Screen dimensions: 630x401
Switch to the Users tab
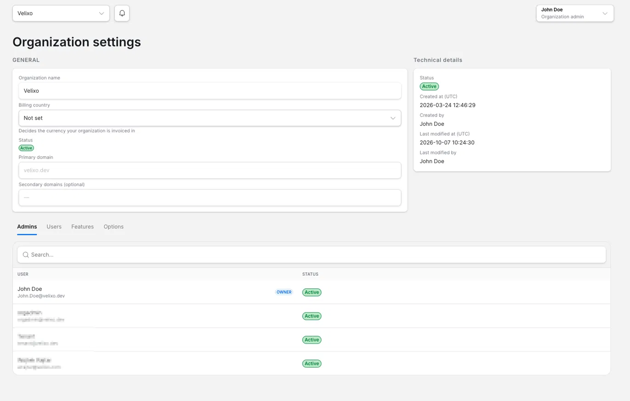pos(54,227)
